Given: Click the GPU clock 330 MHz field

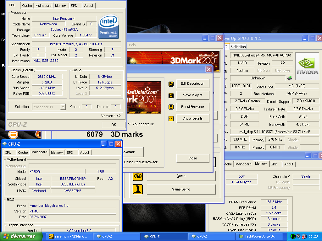Looking at the screenshot, I should pos(240,139).
